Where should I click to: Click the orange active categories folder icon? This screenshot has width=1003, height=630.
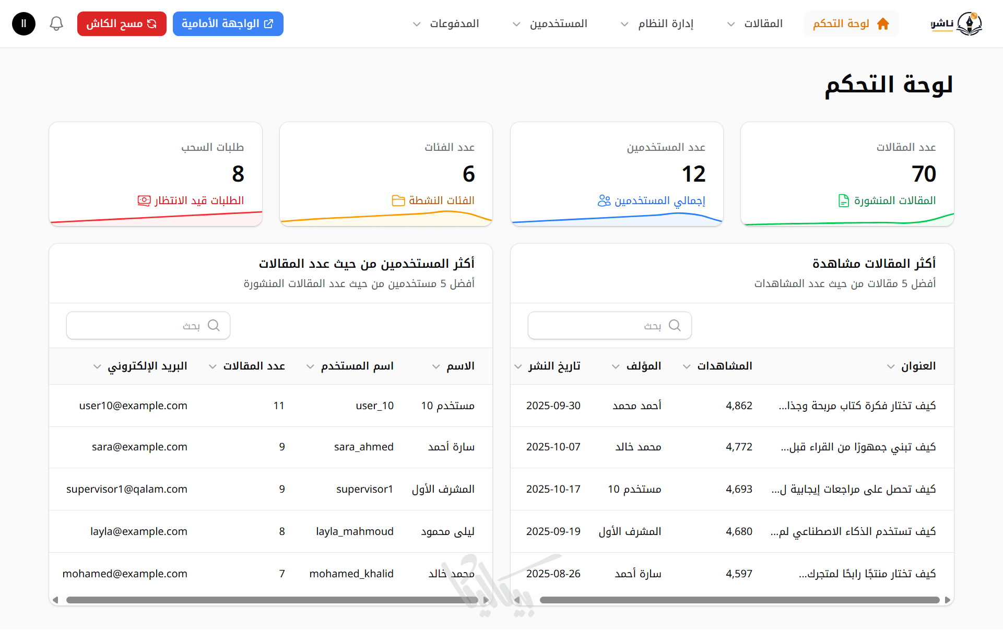[x=398, y=200]
